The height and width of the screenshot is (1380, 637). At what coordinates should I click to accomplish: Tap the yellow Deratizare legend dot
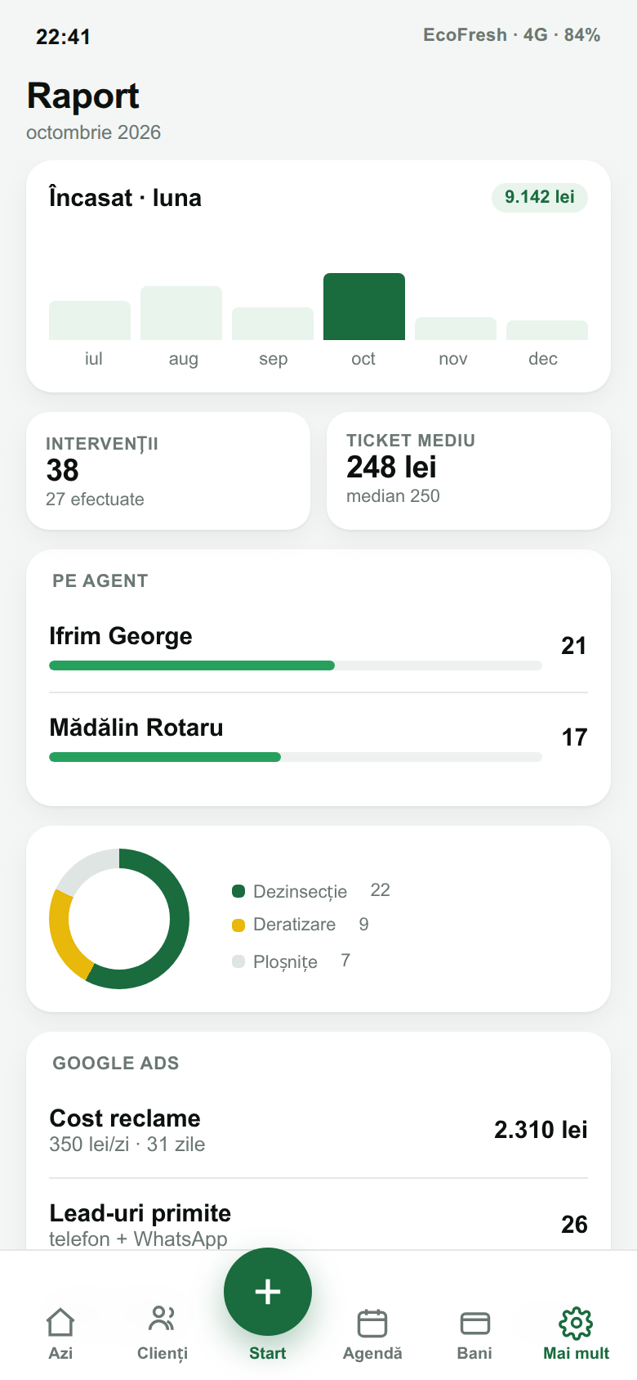(238, 925)
